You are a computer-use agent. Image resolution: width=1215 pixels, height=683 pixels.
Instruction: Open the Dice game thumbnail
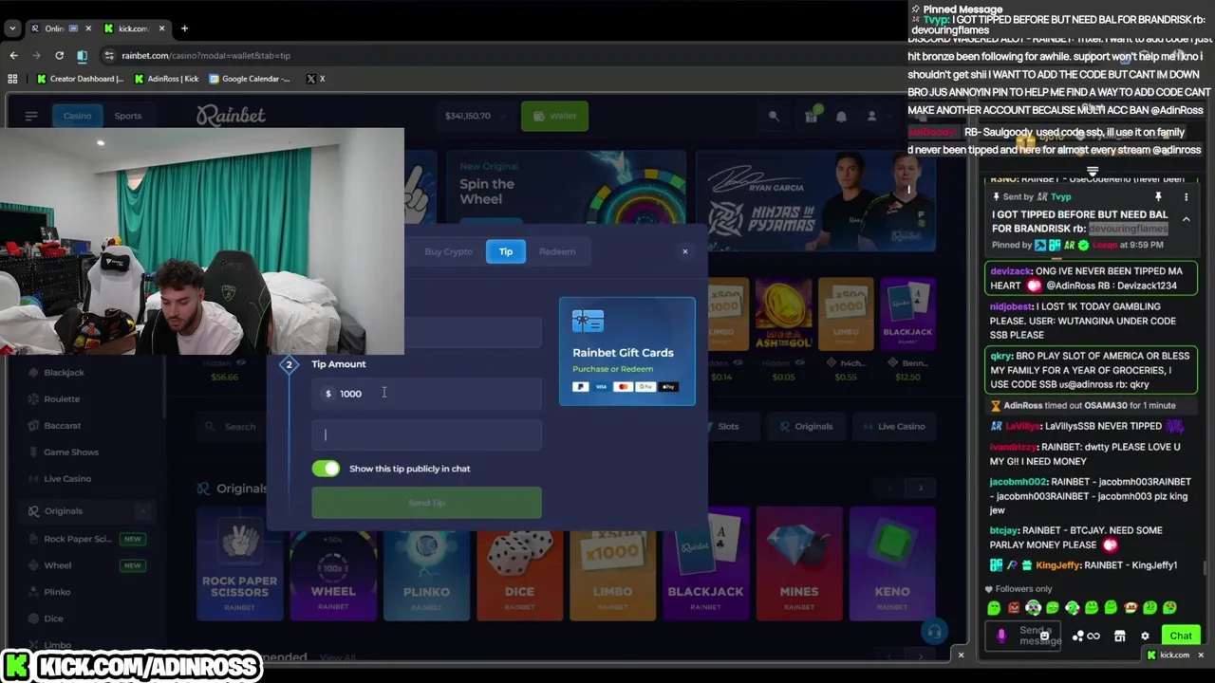[x=519, y=563]
